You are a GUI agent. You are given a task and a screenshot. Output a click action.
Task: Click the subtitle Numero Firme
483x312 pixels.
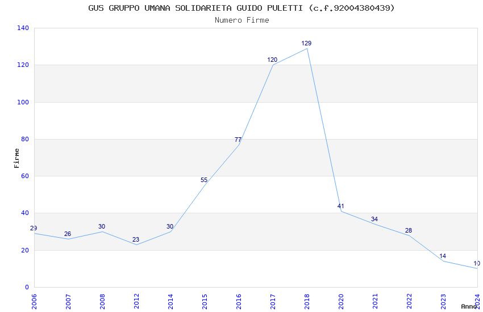[x=242, y=20]
